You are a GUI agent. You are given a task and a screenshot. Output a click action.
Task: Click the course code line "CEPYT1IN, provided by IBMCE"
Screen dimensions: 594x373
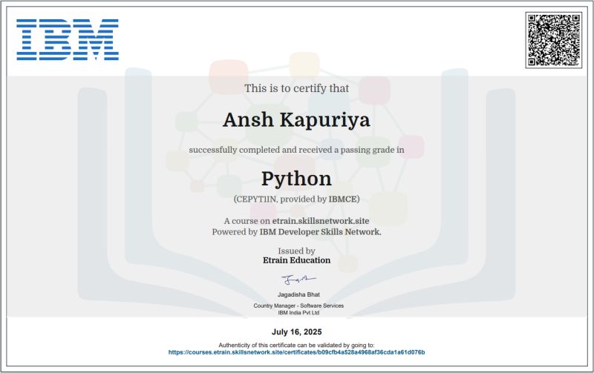[296, 199]
